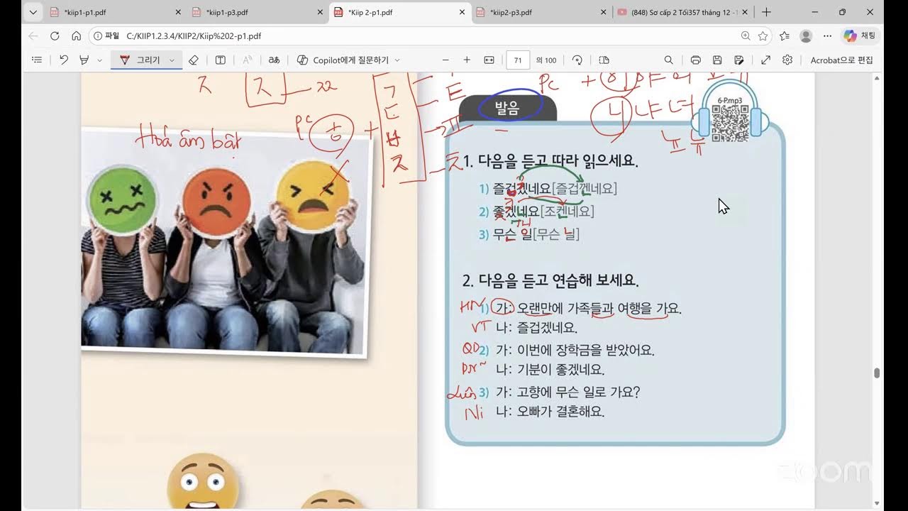Select the highlighter tool
Viewport: 908px width, 511px height.
[84, 60]
